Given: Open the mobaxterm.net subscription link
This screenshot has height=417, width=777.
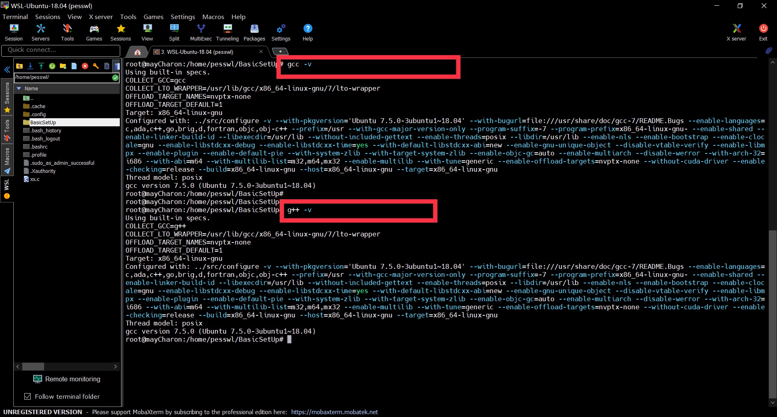Looking at the screenshot, I should 334,412.
